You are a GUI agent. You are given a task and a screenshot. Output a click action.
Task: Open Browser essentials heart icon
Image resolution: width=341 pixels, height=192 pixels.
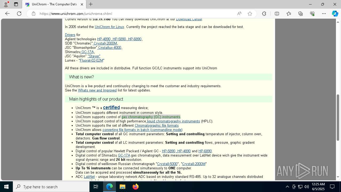[x=312, y=14]
